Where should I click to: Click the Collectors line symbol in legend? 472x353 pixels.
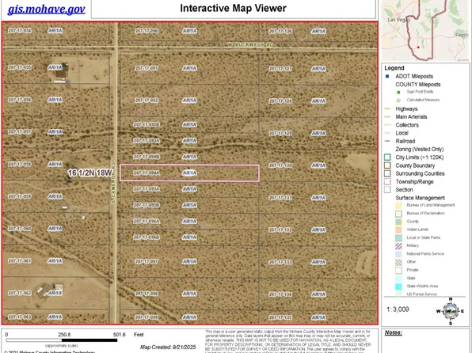388,125
